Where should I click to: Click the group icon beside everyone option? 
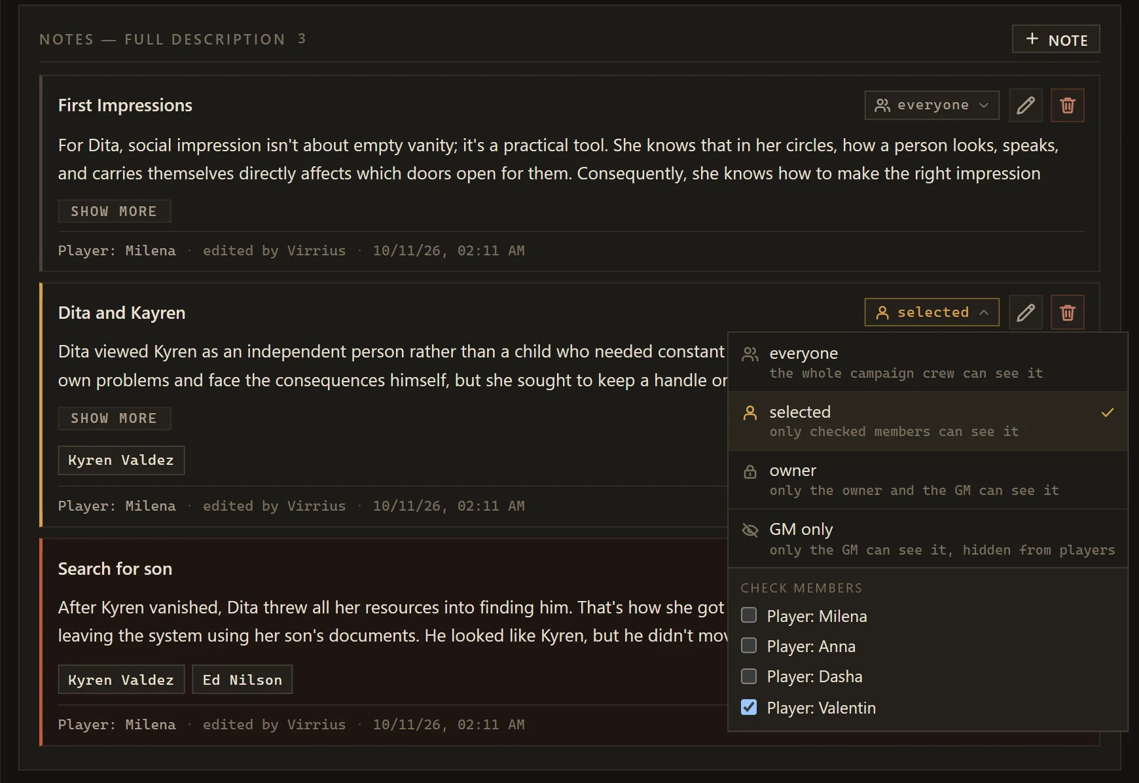pos(750,354)
